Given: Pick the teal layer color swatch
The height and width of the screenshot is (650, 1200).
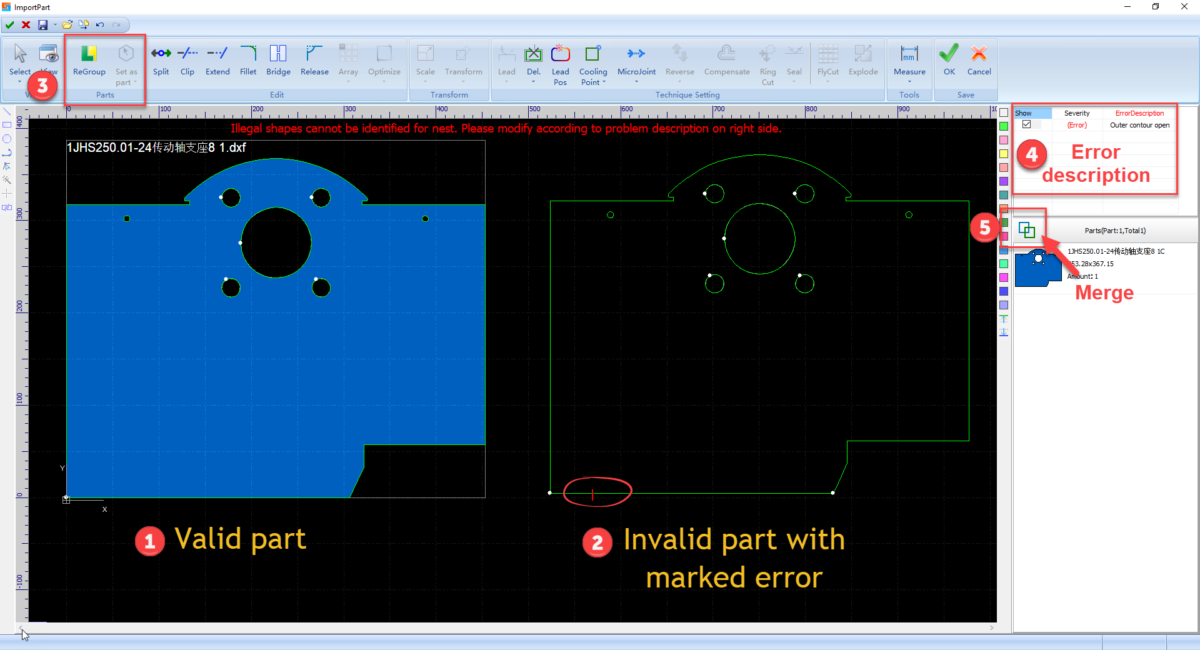Looking at the screenshot, I should (x=1004, y=195).
